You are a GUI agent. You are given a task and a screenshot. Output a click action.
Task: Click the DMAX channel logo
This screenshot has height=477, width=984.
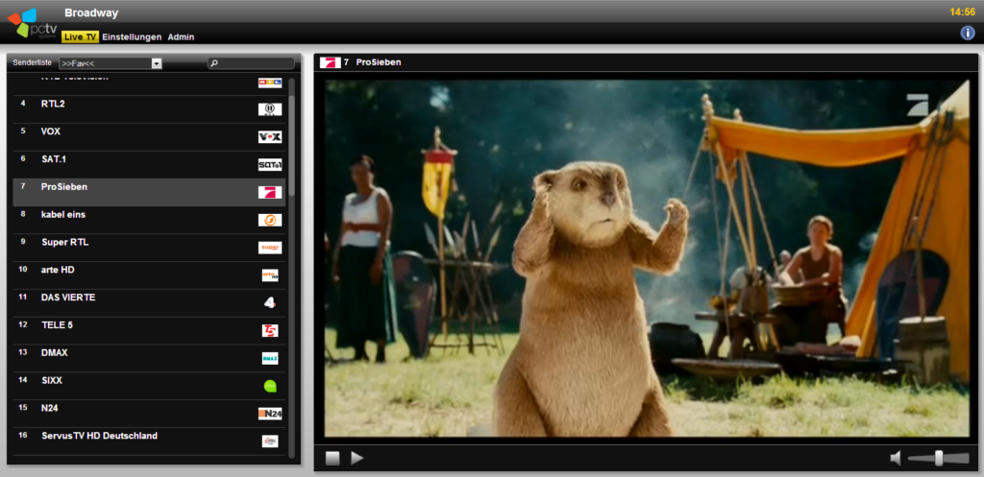[x=270, y=359]
